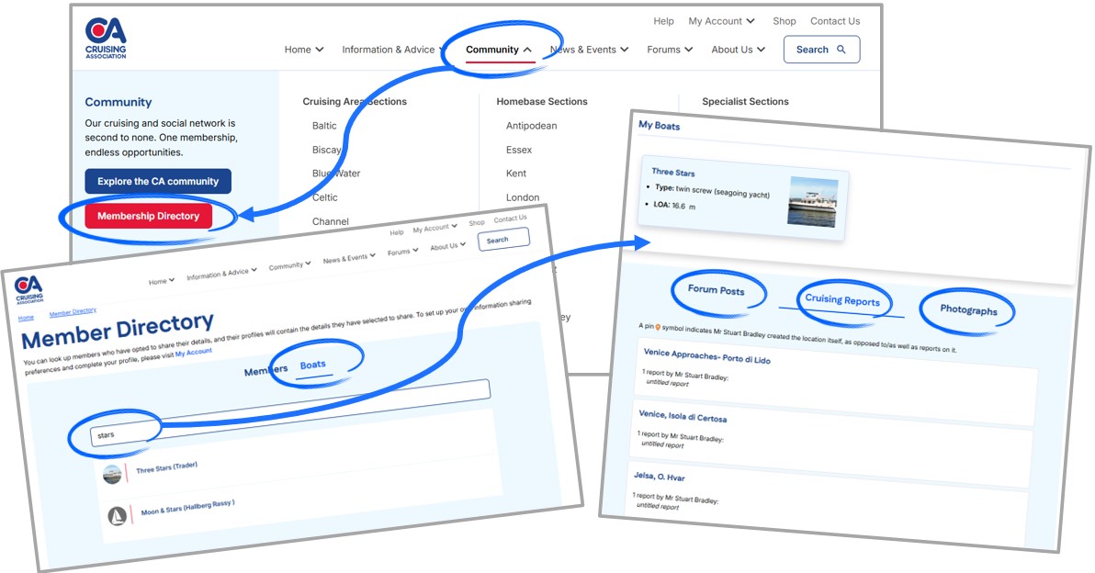The width and height of the screenshot is (1095, 573).
Task: Open Community dropdown on Member Directory page
Action: point(289,265)
